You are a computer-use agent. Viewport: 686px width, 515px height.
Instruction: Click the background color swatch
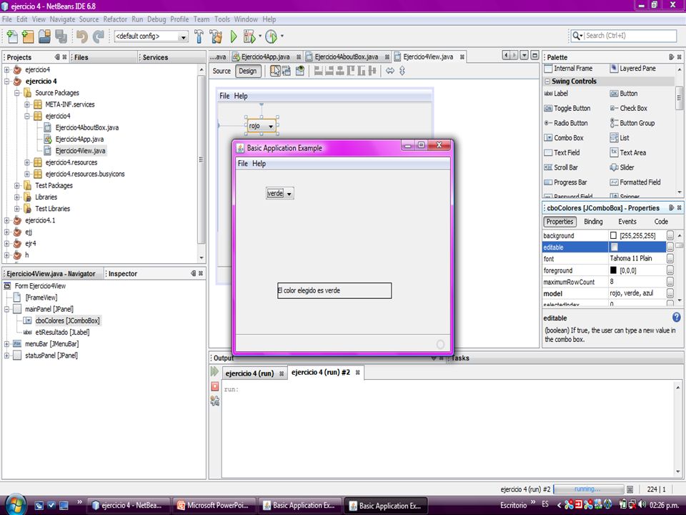(613, 235)
